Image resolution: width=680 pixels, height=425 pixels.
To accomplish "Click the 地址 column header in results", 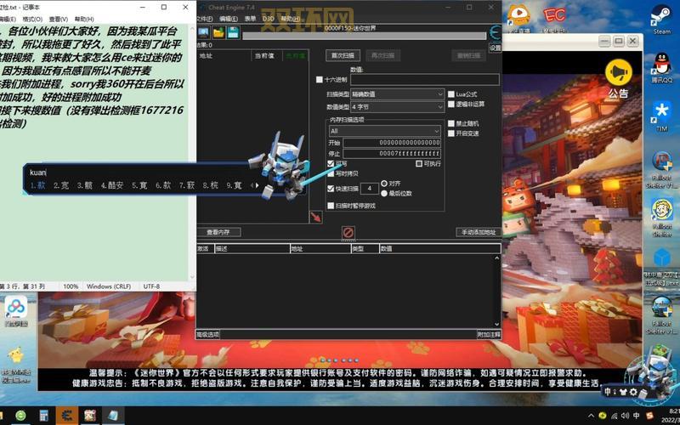I will (224, 55).
